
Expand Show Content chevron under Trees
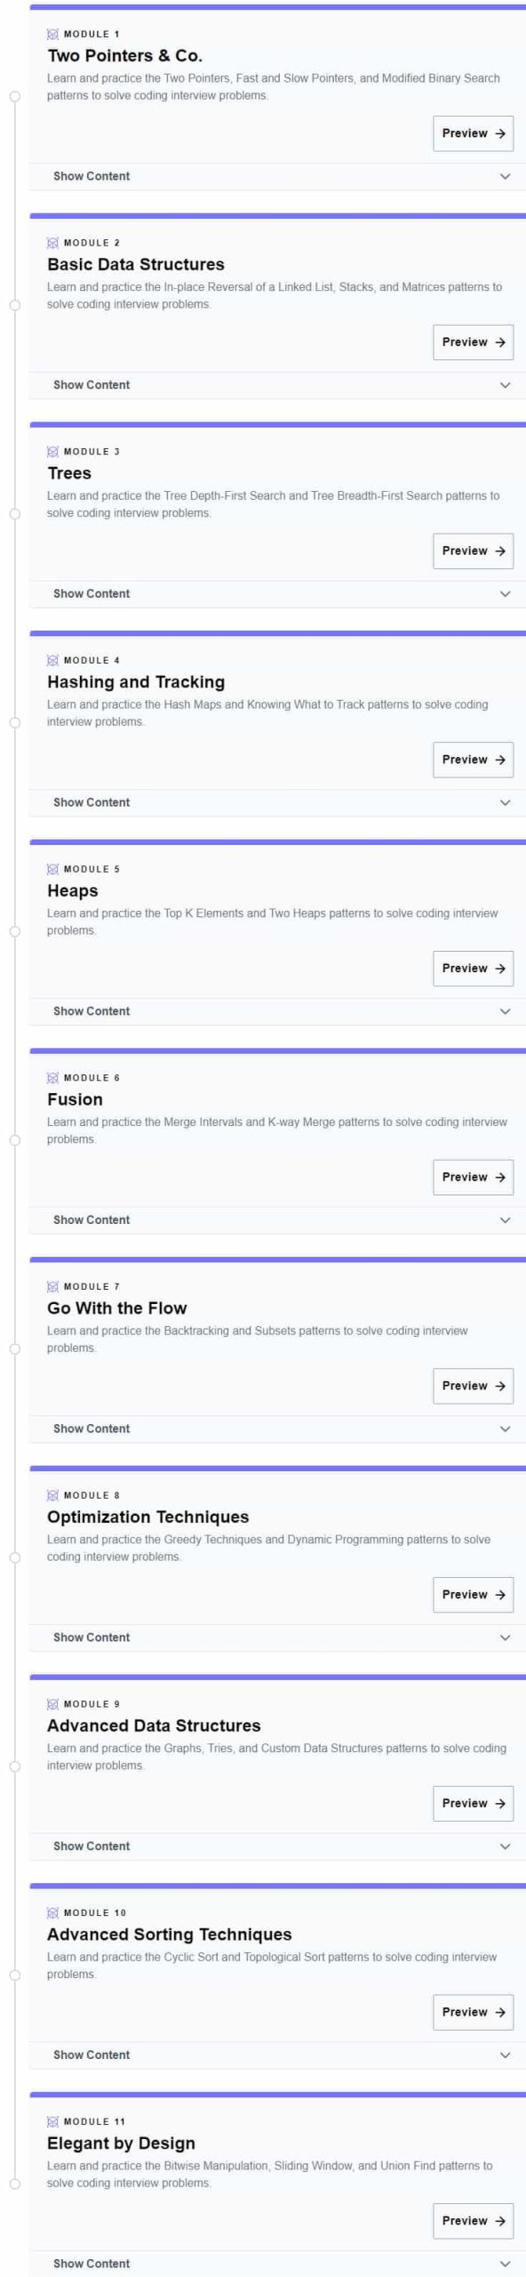pyautogui.click(x=505, y=593)
